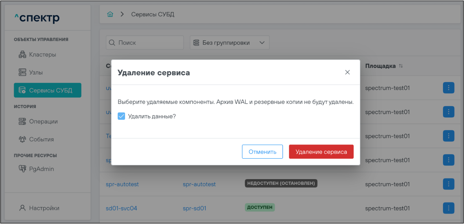Close the Удаление сервиса dialog
The image size is (464, 224).
tap(347, 72)
